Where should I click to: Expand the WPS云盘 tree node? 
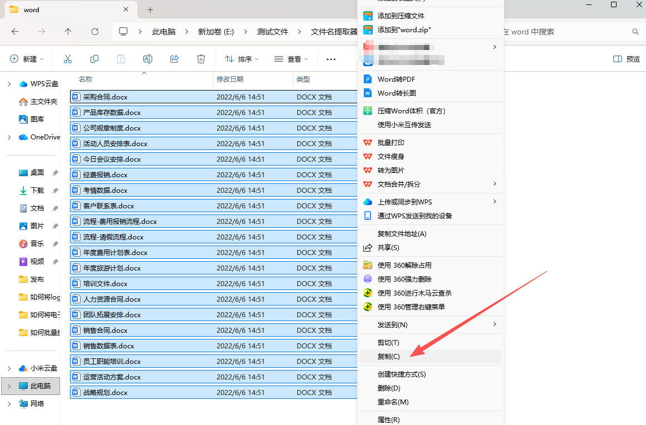(x=9, y=84)
